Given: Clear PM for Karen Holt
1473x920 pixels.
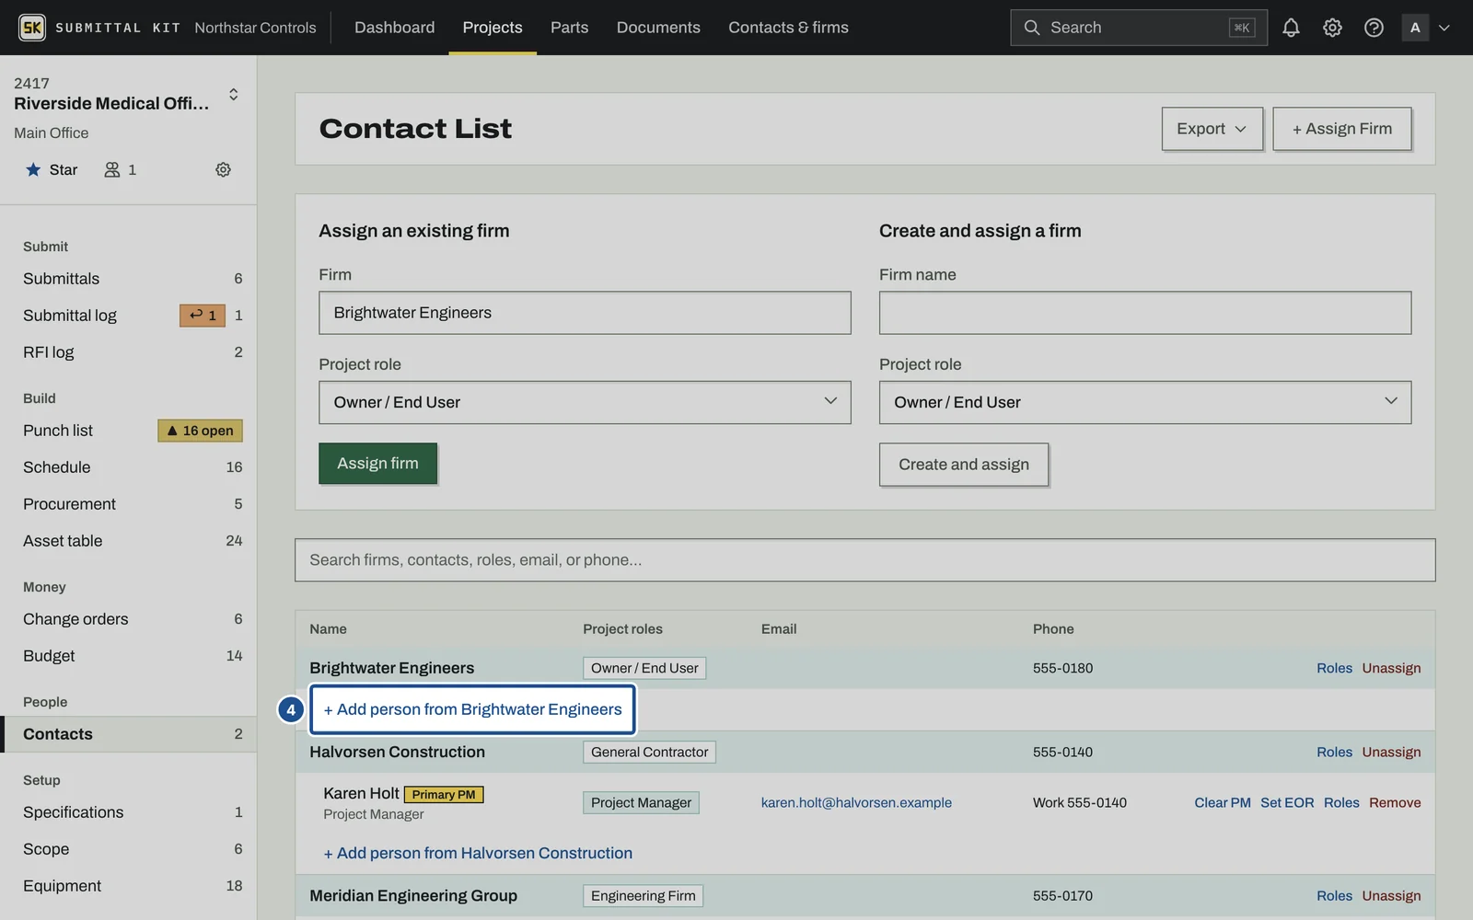Looking at the screenshot, I should (1223, 802).
